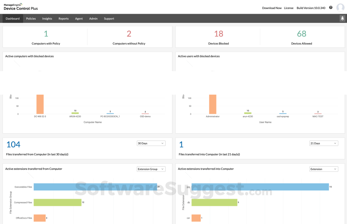Image resolution: width=347 pixels, height=224 pixels.
Task: Click the Computers with Policy stat card
Action: pyautogui.click(x=46, y=36)
